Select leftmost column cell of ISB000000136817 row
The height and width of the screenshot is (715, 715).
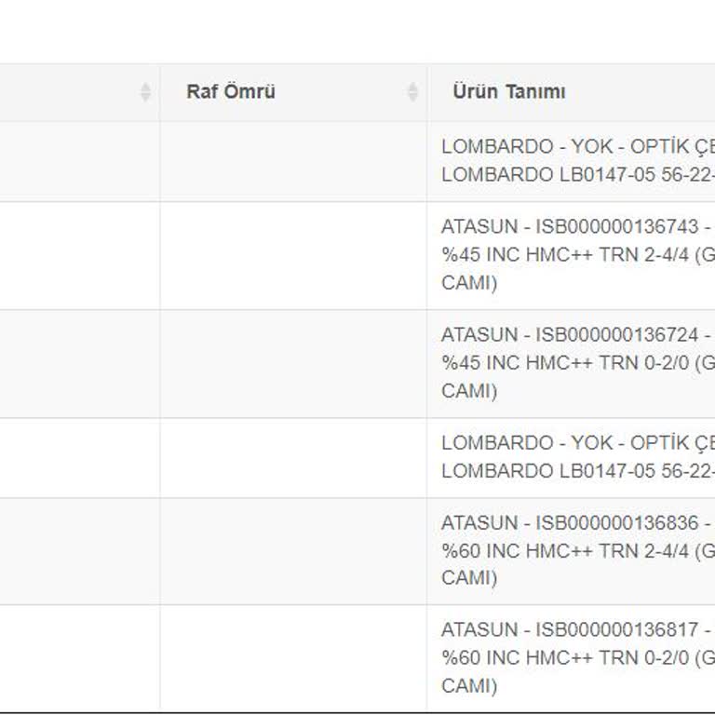(79, 658)
